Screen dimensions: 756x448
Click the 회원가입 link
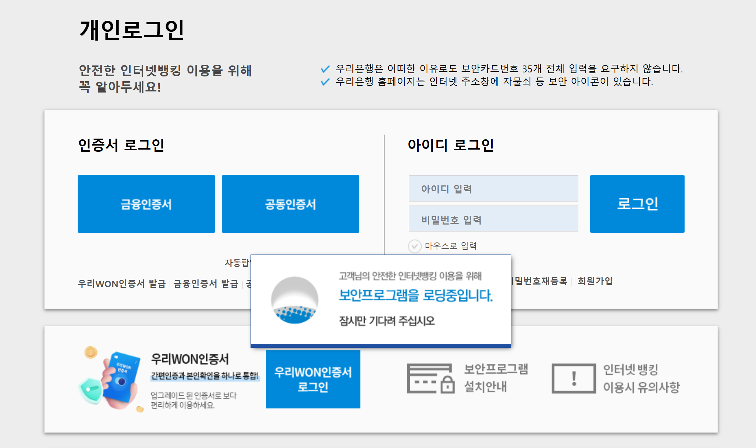click(x=595, y=281)
